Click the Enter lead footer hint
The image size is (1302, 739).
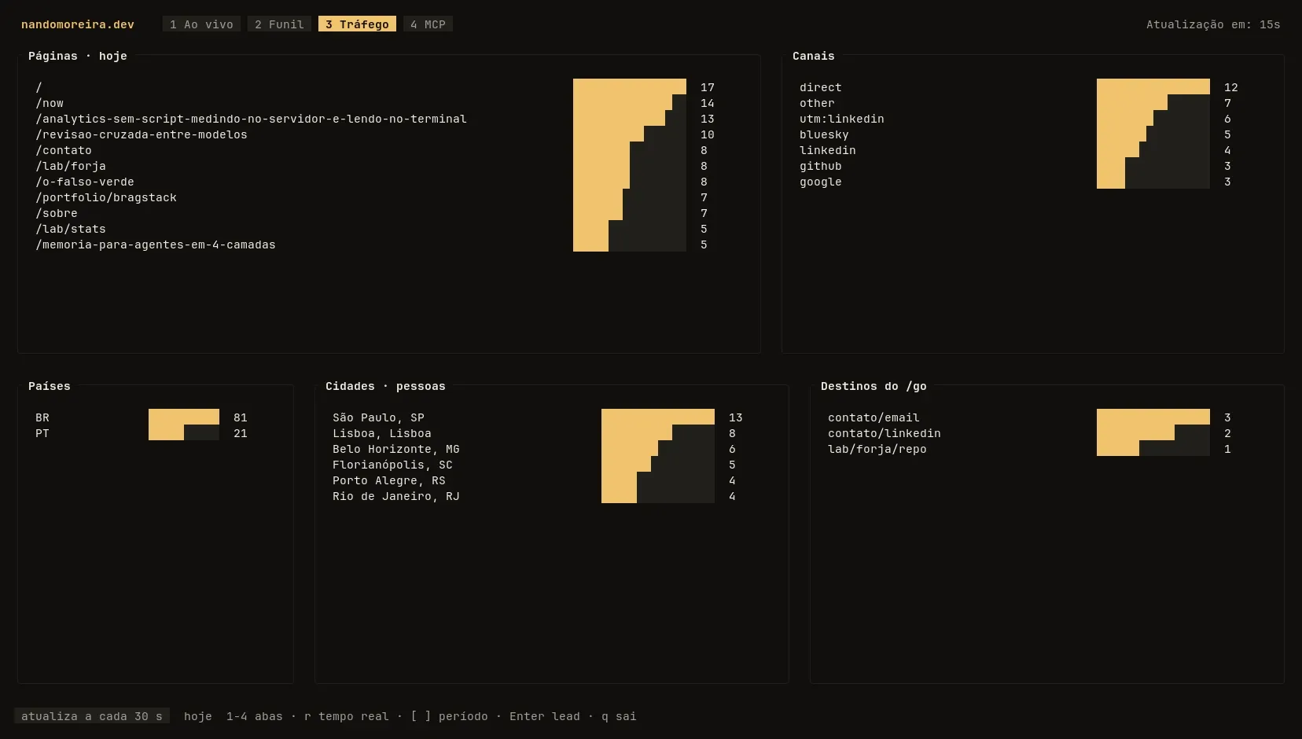tap(545, 716)
